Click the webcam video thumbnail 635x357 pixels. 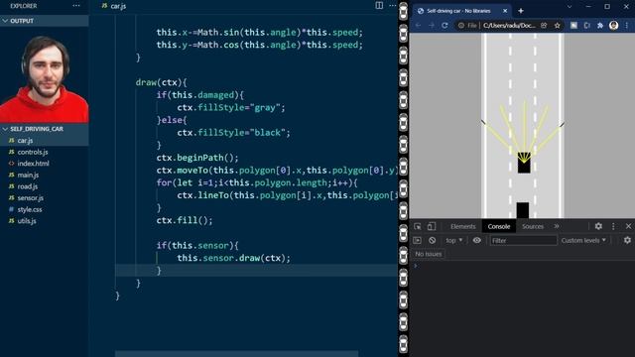click(44, 75)
